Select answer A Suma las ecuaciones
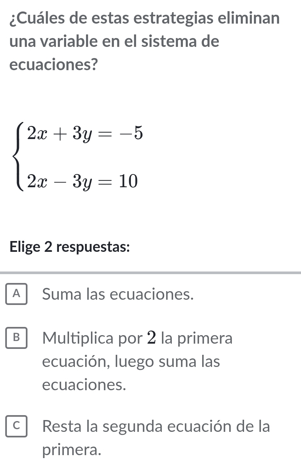This screenshot has height=463, width=301. point(150,294)
